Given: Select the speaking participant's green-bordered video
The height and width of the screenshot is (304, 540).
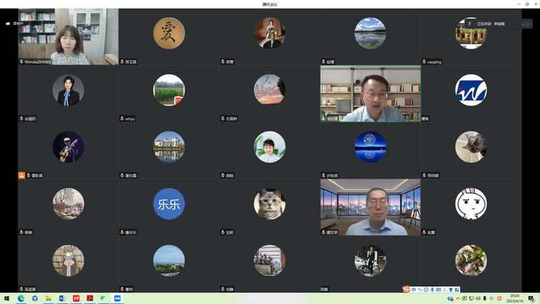Looking at the screenshot, I should (370, 93).
